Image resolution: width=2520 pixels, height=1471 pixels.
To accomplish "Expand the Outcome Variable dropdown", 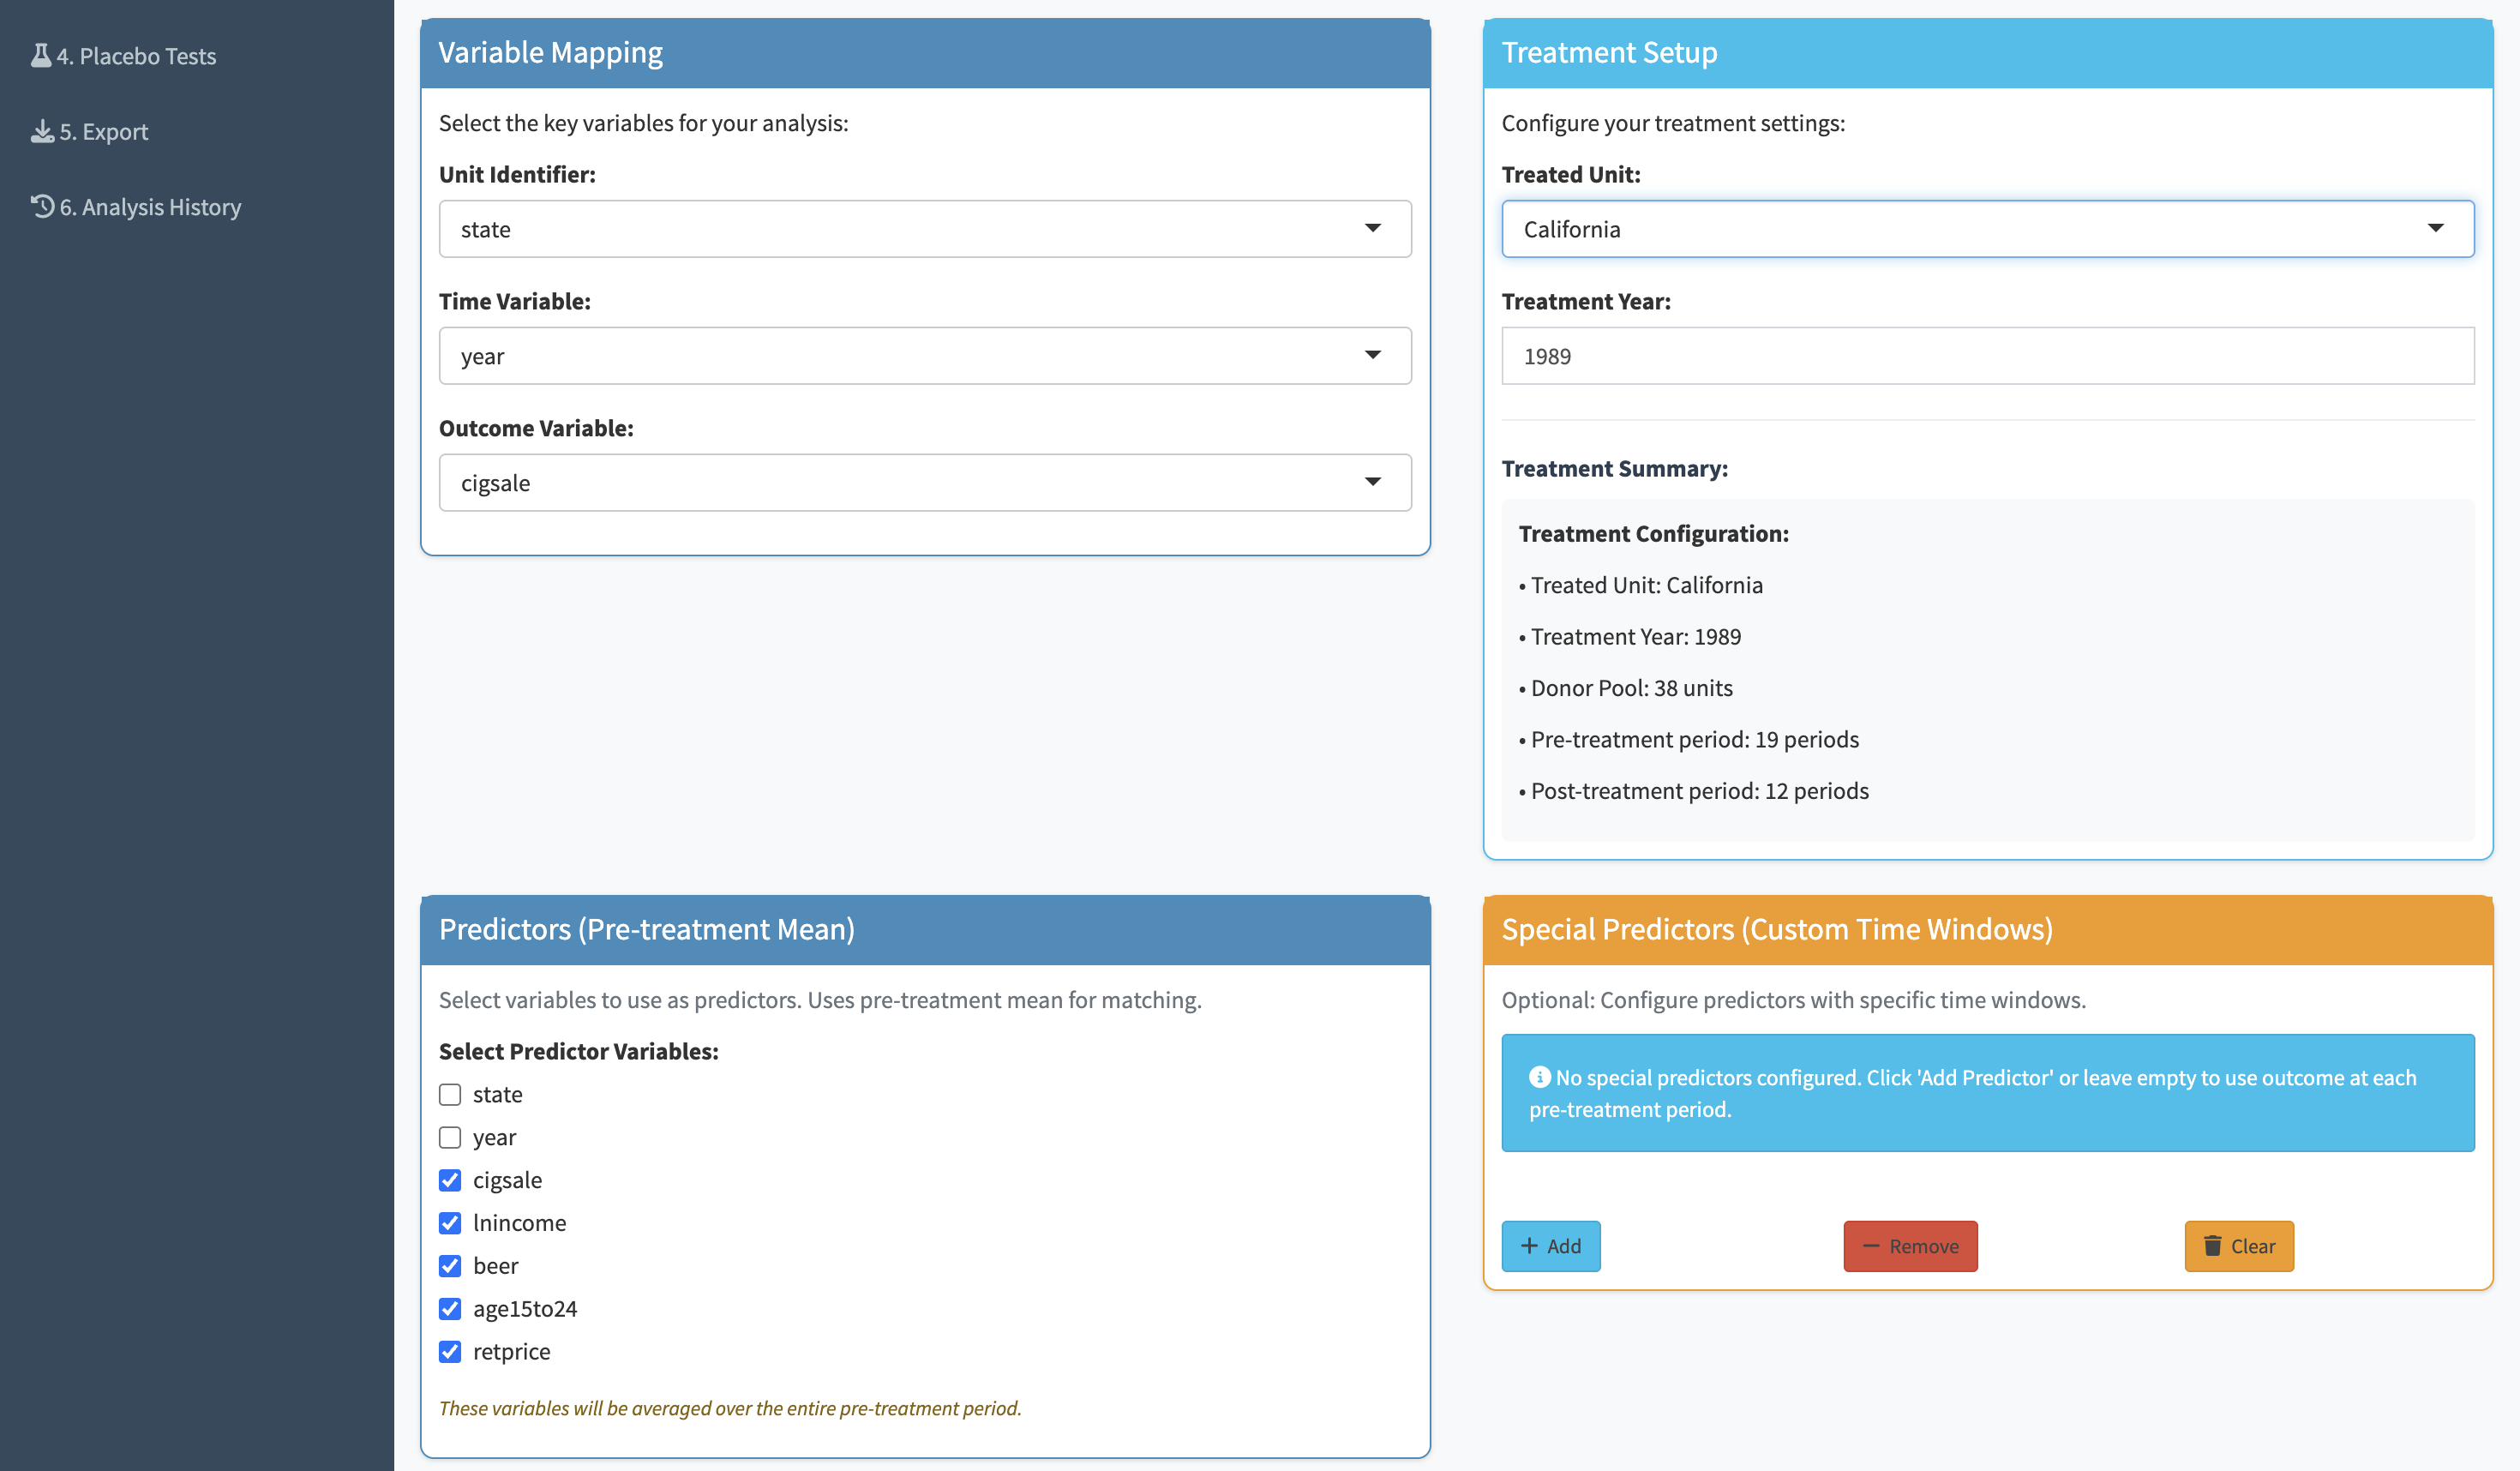I will click(924, 483).
